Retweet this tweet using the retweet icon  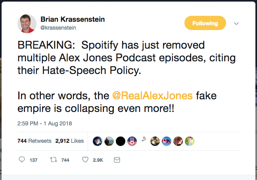tap(53, 160)
